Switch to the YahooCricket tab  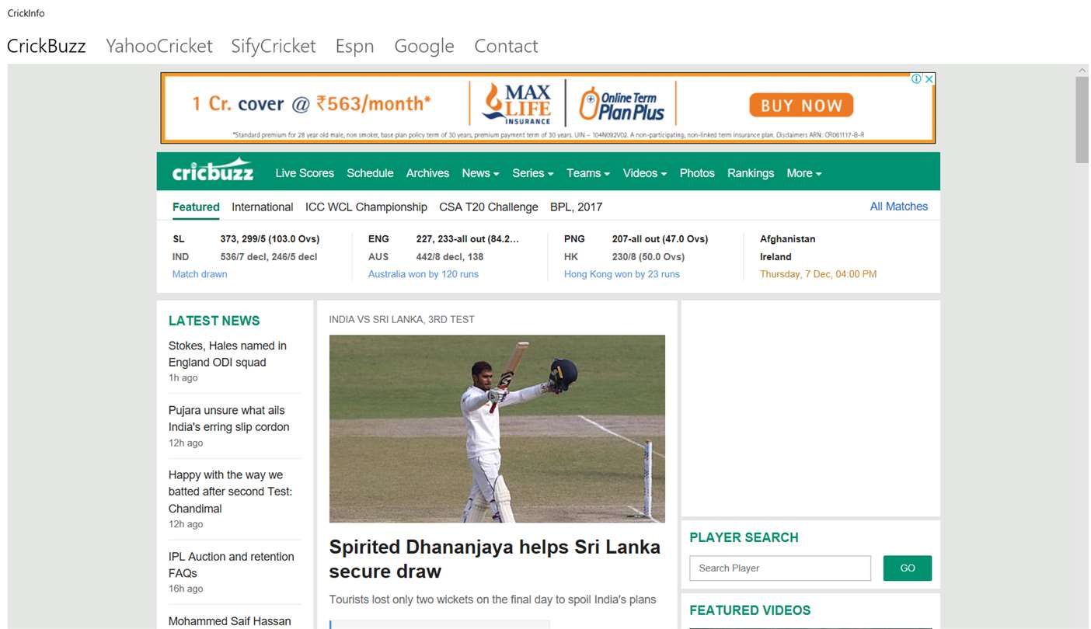159,46
